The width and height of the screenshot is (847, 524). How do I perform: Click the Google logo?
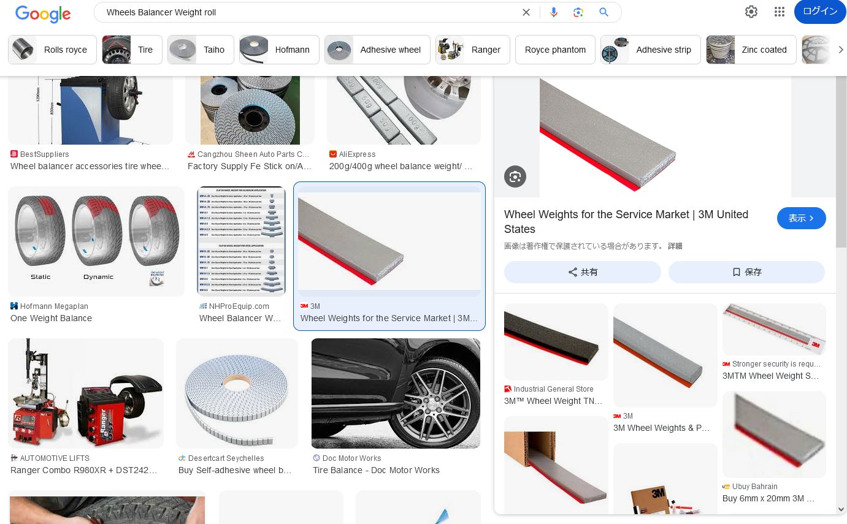click(x=43, y=13)
